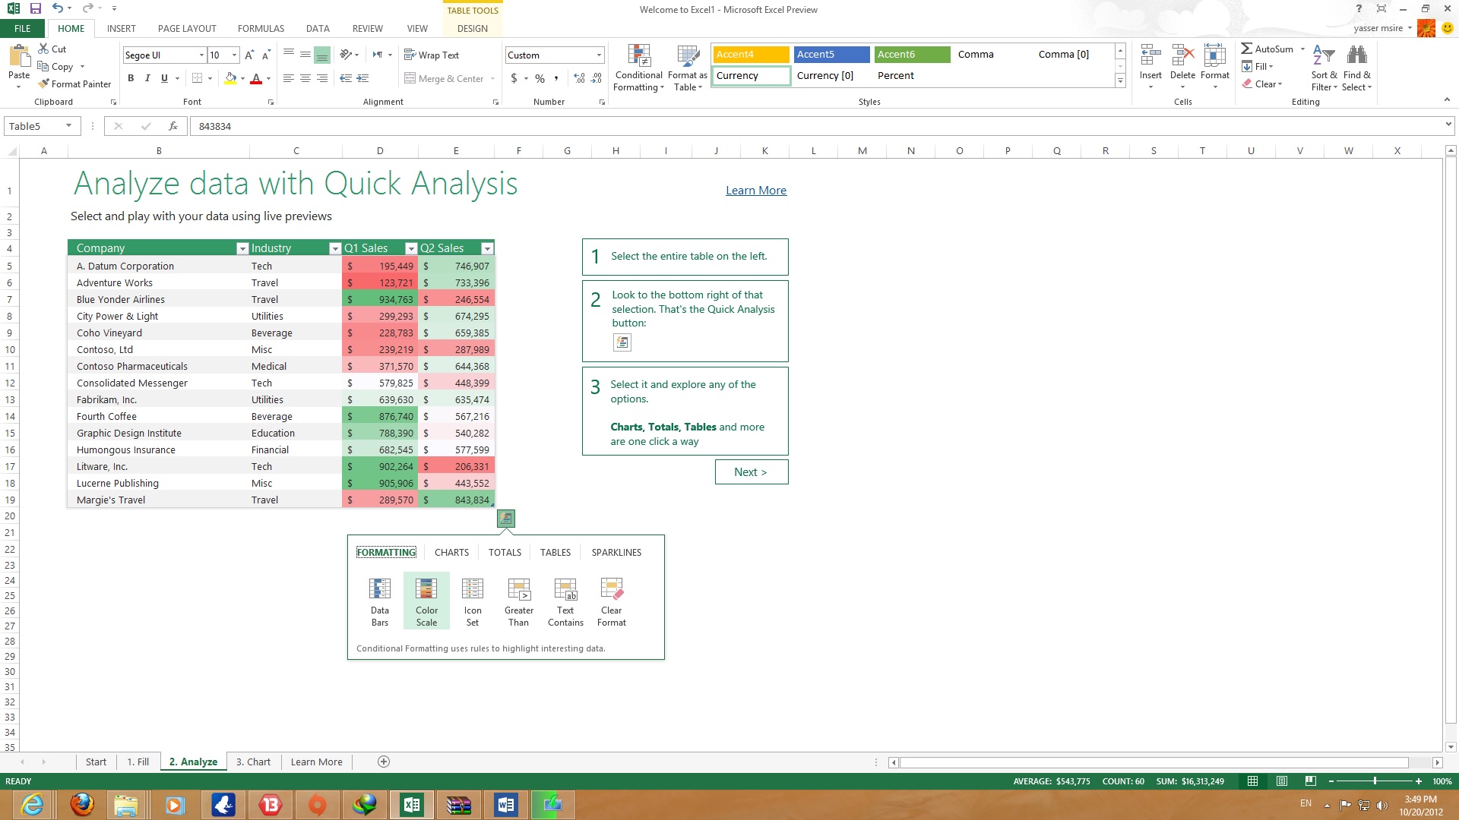Open the font color picker dropdown
Viewport: 1459px width, 820px height.
[x=268, y=78]
